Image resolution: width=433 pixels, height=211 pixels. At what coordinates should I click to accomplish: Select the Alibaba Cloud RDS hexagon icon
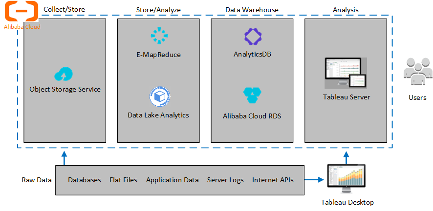pyautogui.click(x=252, y=95)
